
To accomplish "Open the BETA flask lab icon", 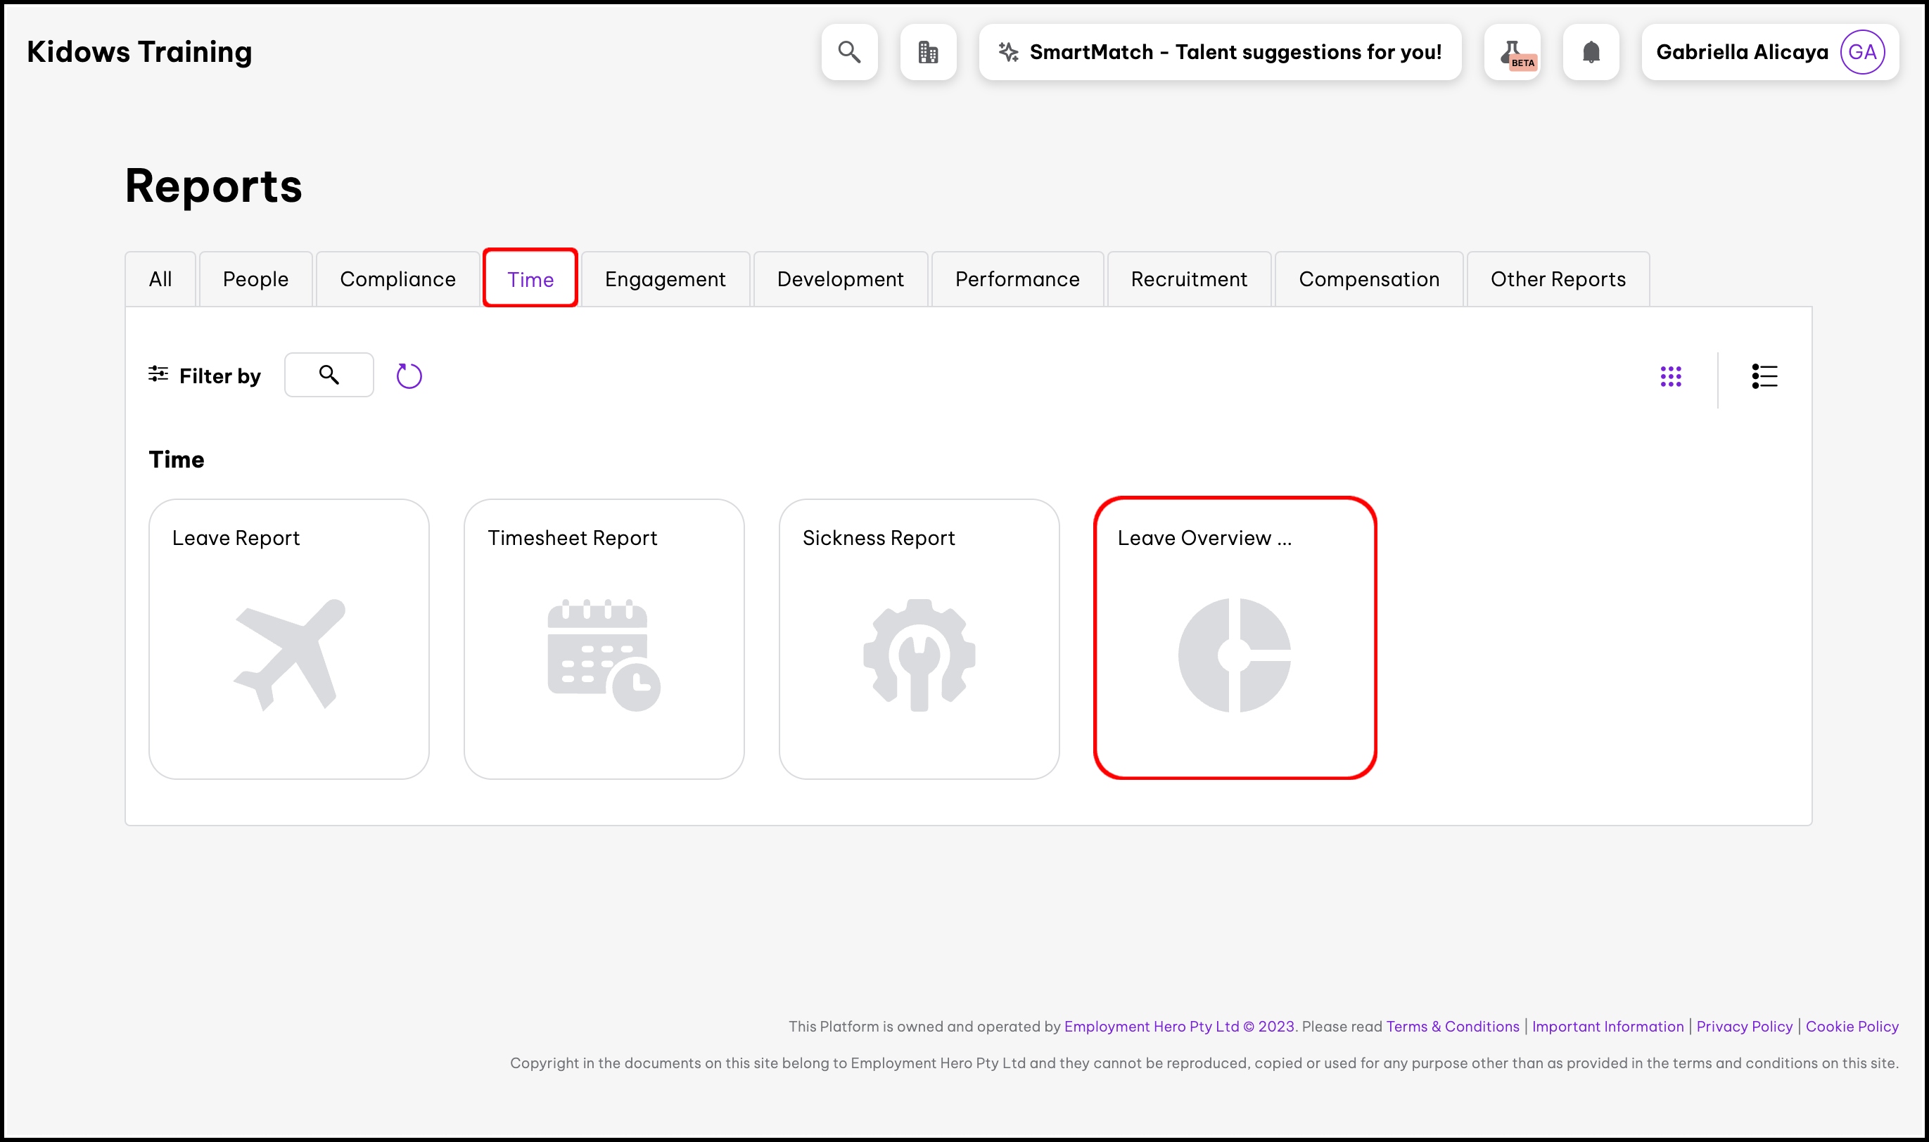I will tap(1512, 51).
